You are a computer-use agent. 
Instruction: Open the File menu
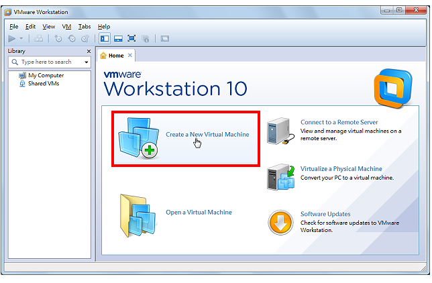(x=14, y=27)
